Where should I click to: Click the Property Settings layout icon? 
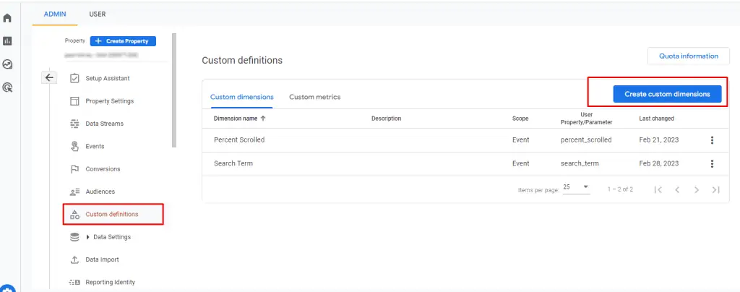click(74, 101)
